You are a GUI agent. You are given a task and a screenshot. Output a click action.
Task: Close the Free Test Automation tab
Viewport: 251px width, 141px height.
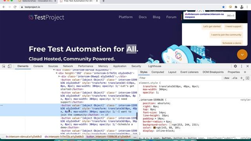point(97,1)
